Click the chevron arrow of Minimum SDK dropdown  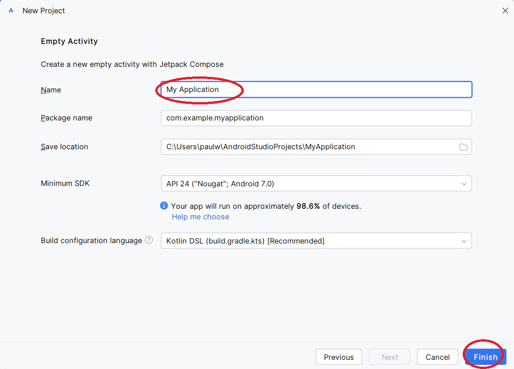tap(464, 184)
